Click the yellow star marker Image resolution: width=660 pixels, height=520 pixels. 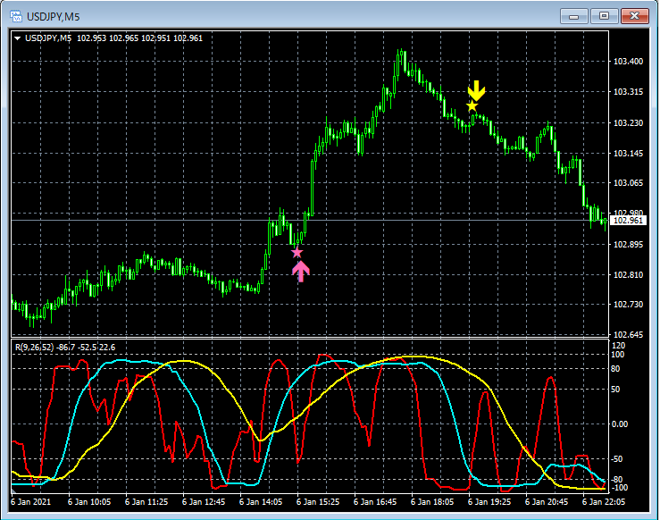472,106
